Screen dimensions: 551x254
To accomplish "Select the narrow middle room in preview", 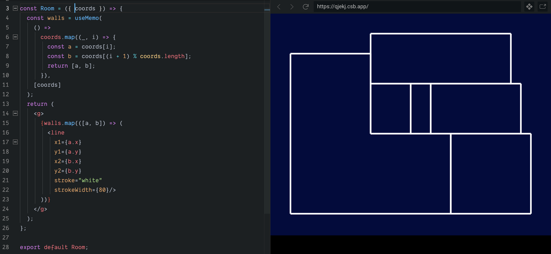I will click(x=420, y=109).
